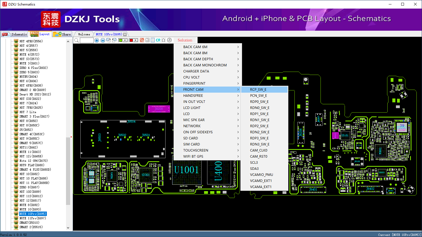Click the Solution button
The height and width of the screenshot is (237, 422).
pyautogui.click(x=185, y=40)
